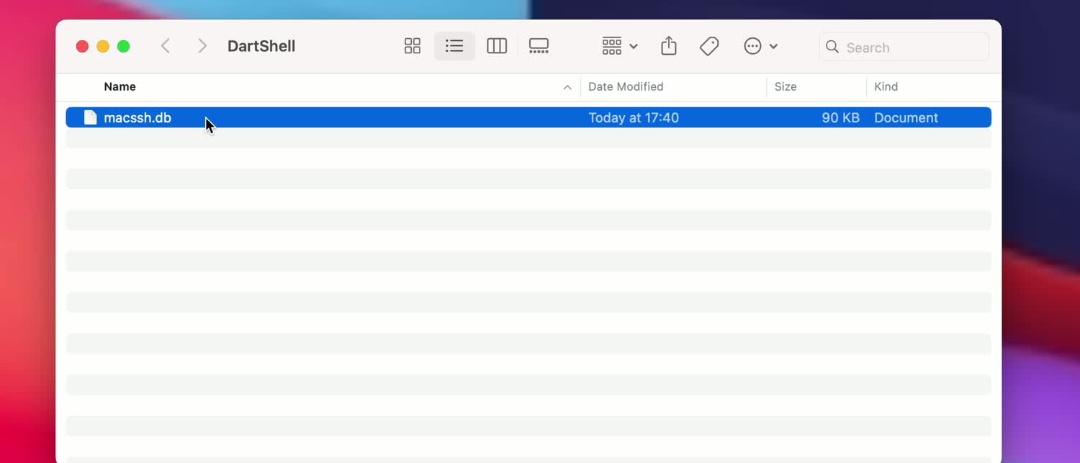Switch Finder to column view
Screen dimensions: 1080x463
pyautogui.click(x=497, y=46)
